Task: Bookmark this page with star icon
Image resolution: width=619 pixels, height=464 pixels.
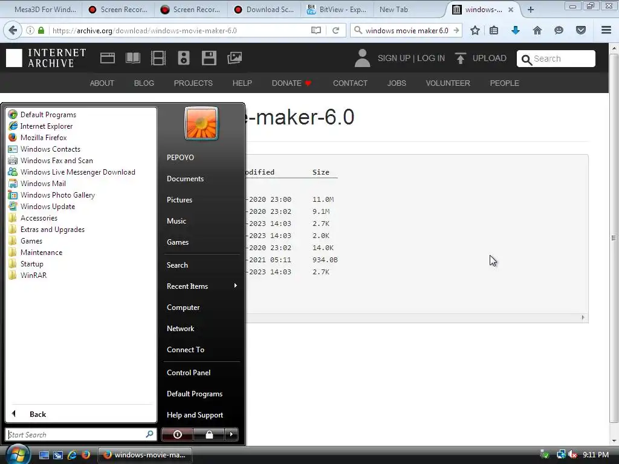Action: pyautogui.click(x=475, y=30)
